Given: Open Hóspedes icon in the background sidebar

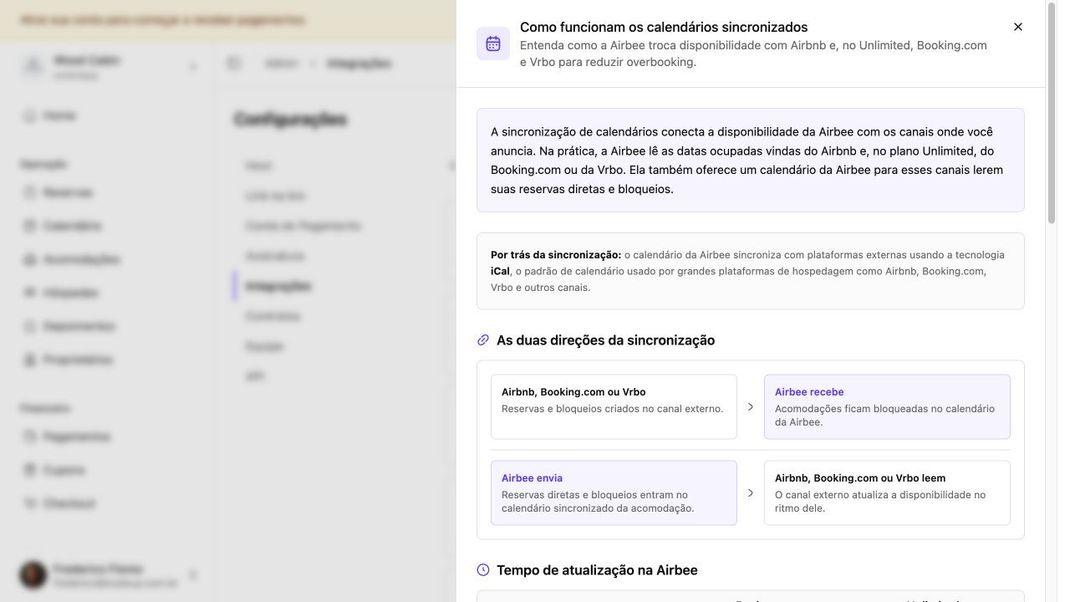Looking at the screenshot, I should tap(30, 293).
